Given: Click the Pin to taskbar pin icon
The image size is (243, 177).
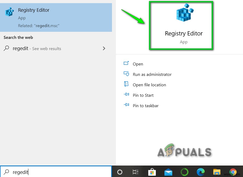Looking at the screenshot, I should pos(126,105).
